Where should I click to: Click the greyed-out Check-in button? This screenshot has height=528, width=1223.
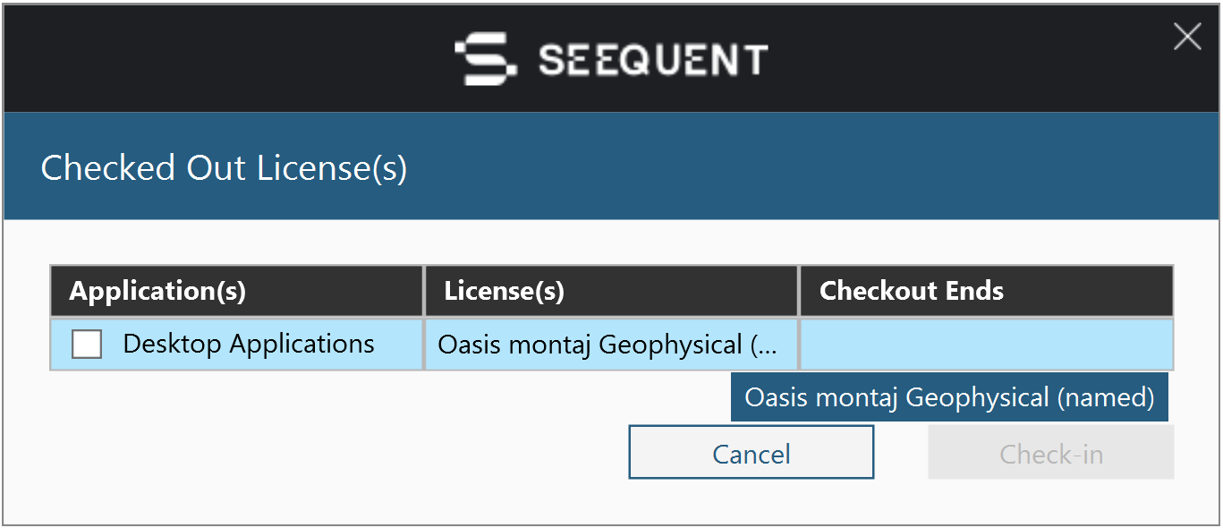click(1050, 452)
